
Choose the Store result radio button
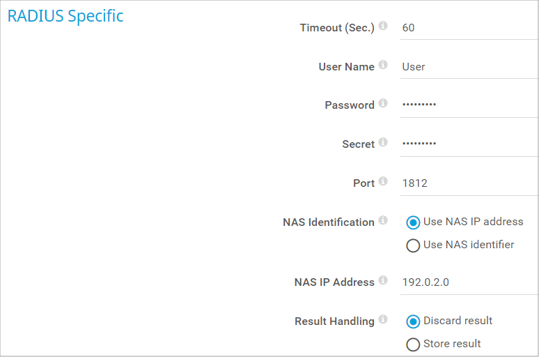point(413,344)
